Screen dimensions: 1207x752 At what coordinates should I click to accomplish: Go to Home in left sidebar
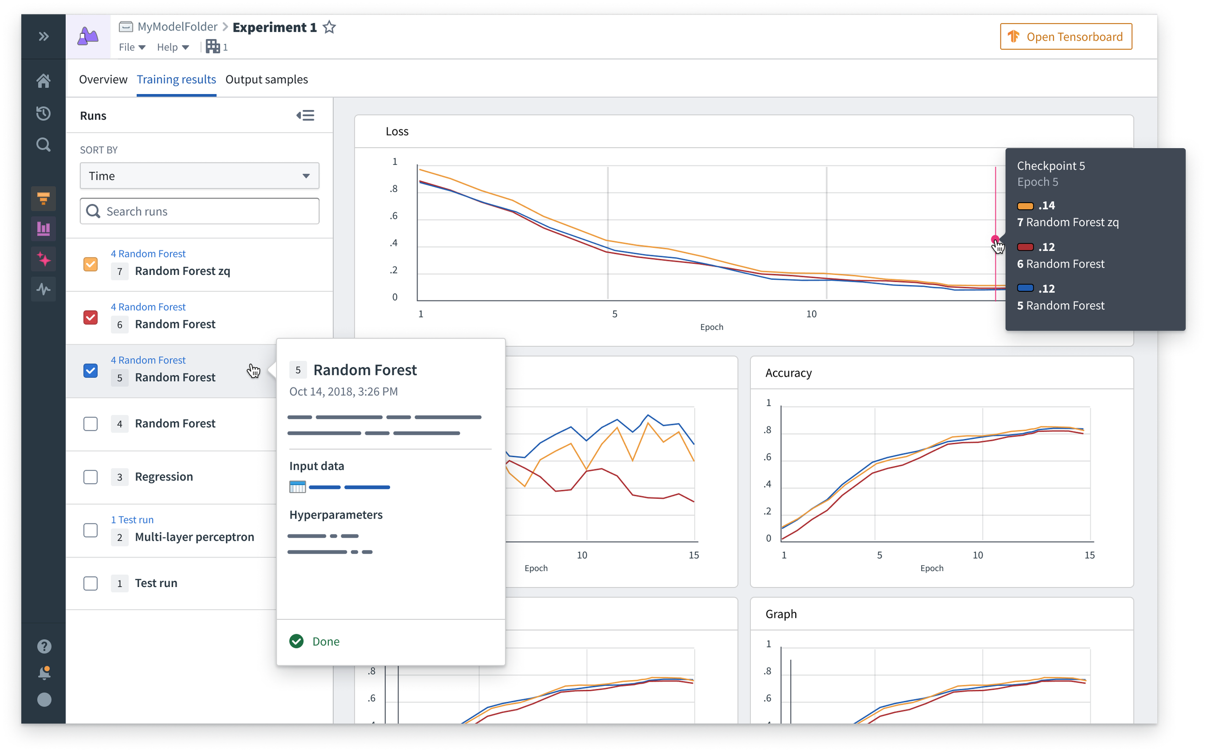(x=43, y=81)
